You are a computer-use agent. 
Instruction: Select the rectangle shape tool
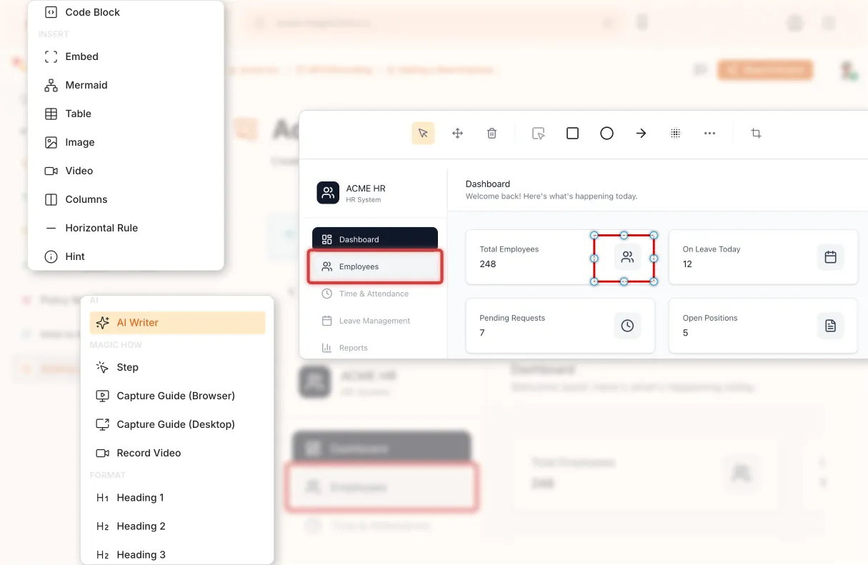point(572,133)
